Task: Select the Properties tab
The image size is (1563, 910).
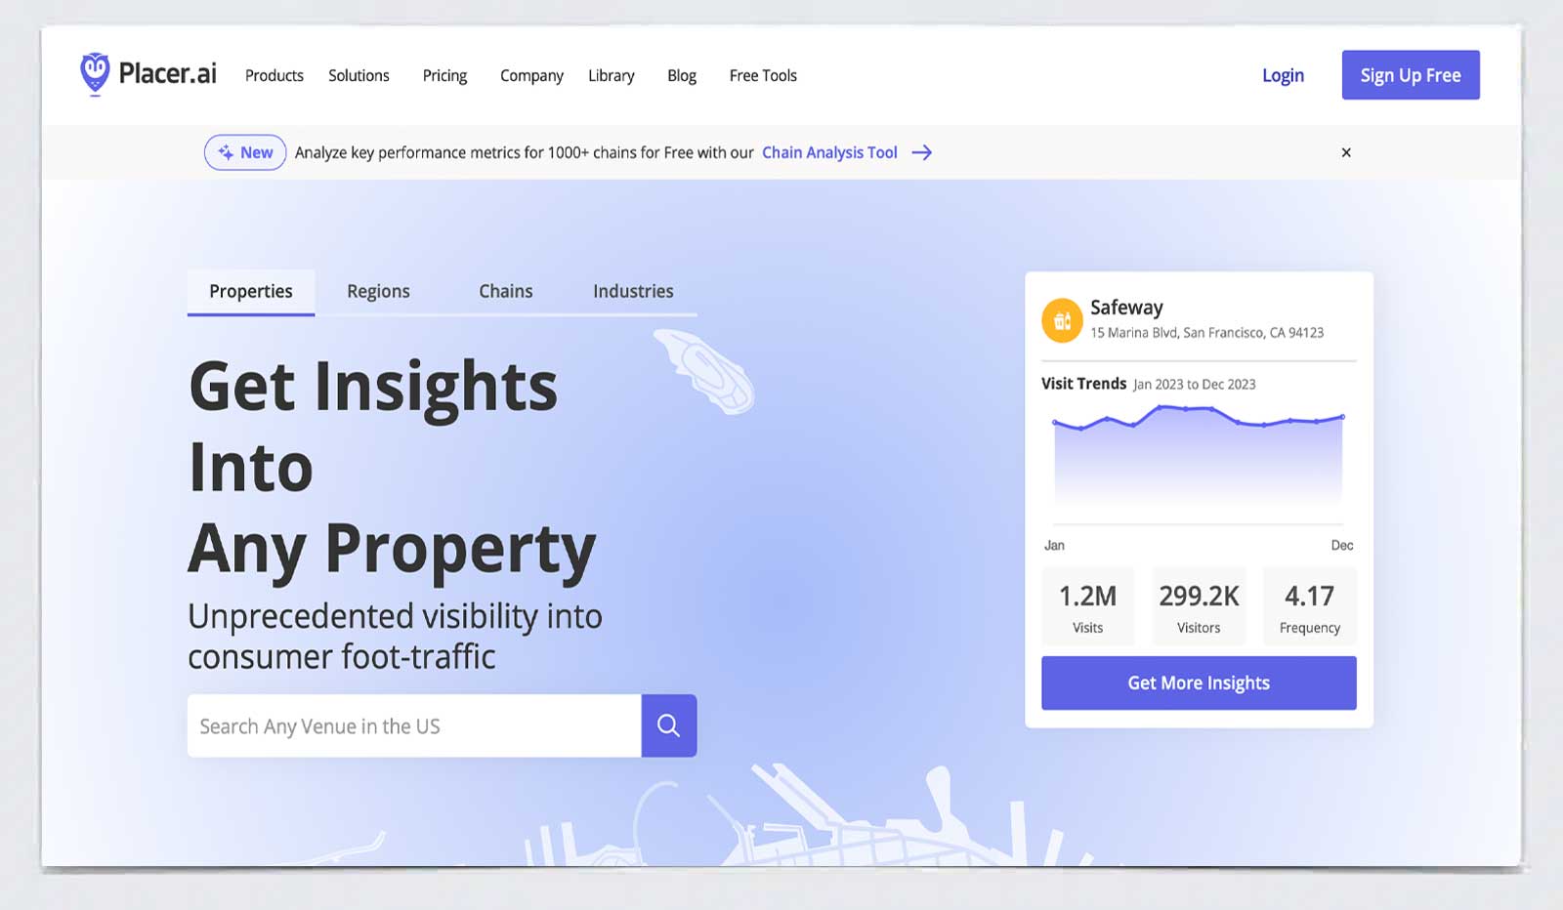Action: [251, 291]
